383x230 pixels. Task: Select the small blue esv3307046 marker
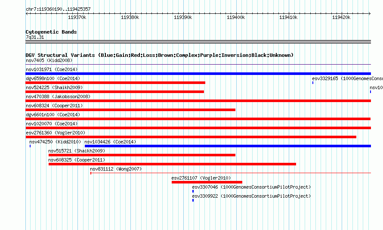(x=193, y=191)
